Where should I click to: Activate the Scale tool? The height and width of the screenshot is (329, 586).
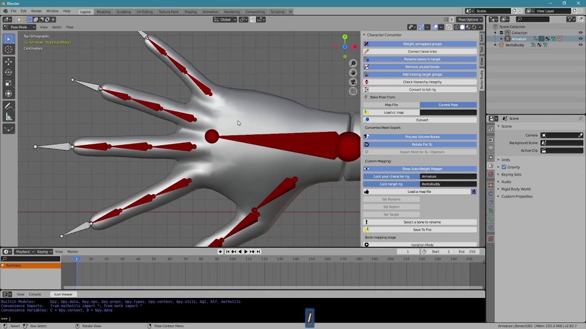point(9,83)
